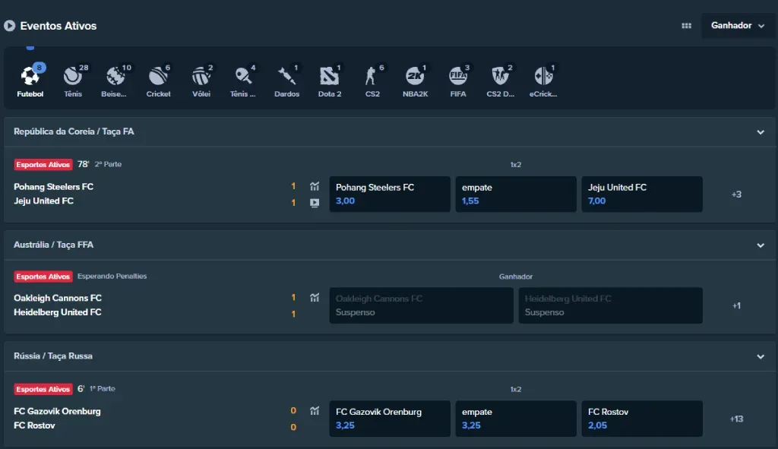
Task: Open Oakleigh Cannons FC team name
Action: click(x=58, y=298)
